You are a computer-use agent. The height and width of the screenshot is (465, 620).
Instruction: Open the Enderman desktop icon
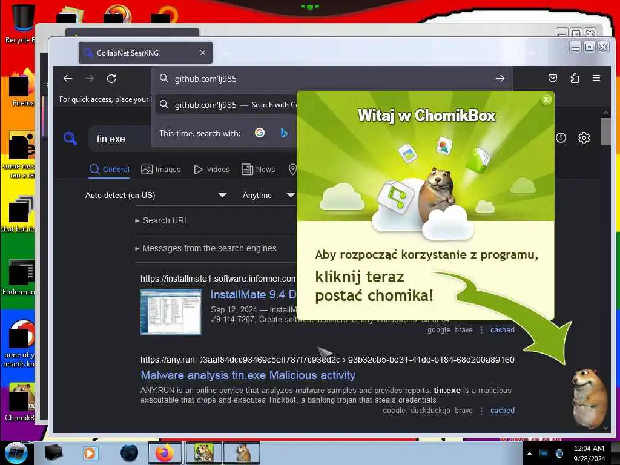(19, 277)
